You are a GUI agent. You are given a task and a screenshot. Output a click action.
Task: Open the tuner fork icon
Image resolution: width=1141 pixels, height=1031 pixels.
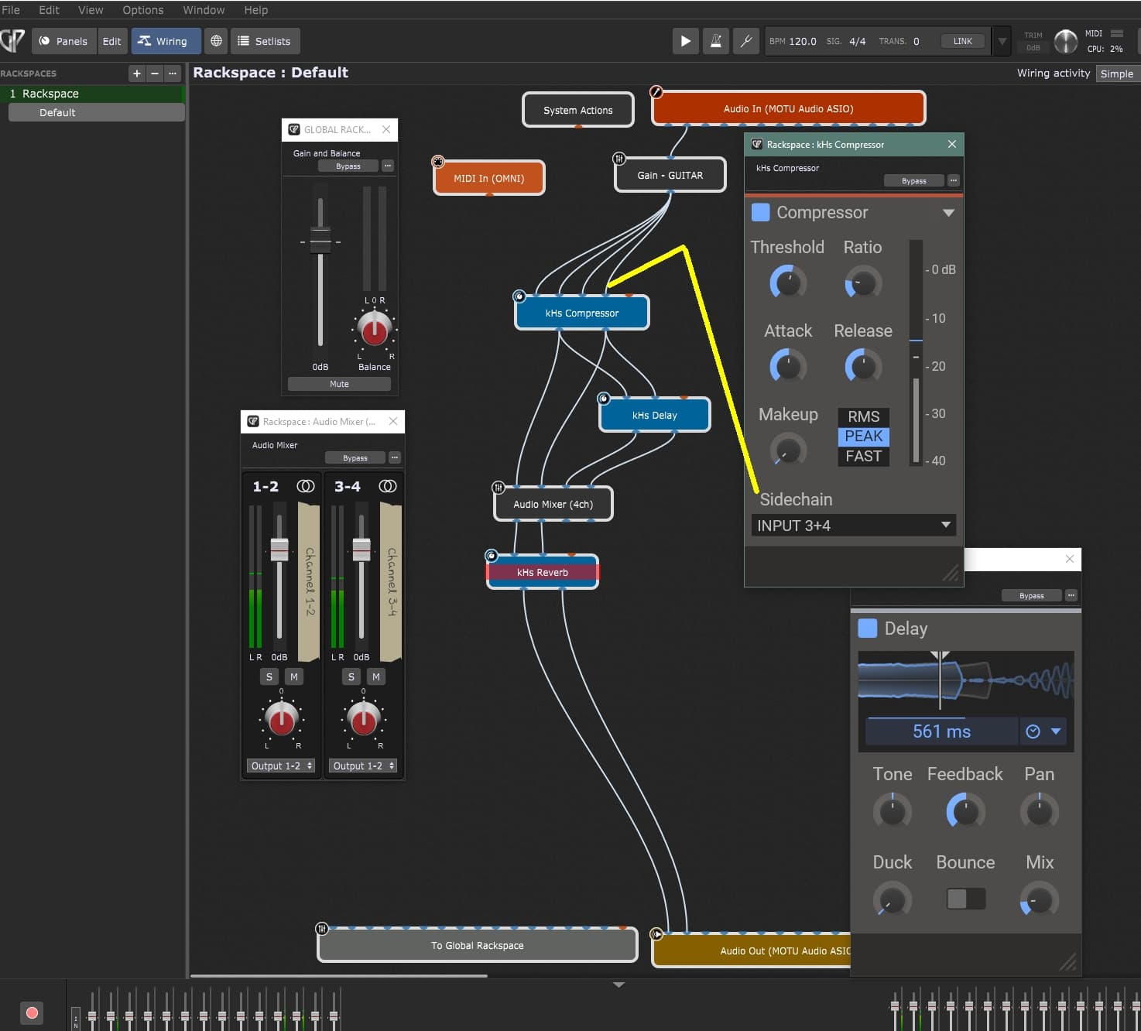coord(746,41)
